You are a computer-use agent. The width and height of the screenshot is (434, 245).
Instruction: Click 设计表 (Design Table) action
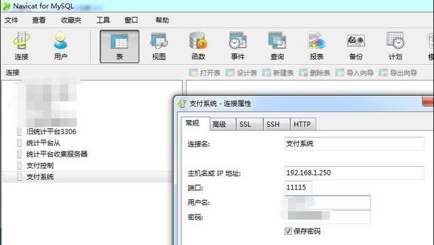(x=241, y=73)
